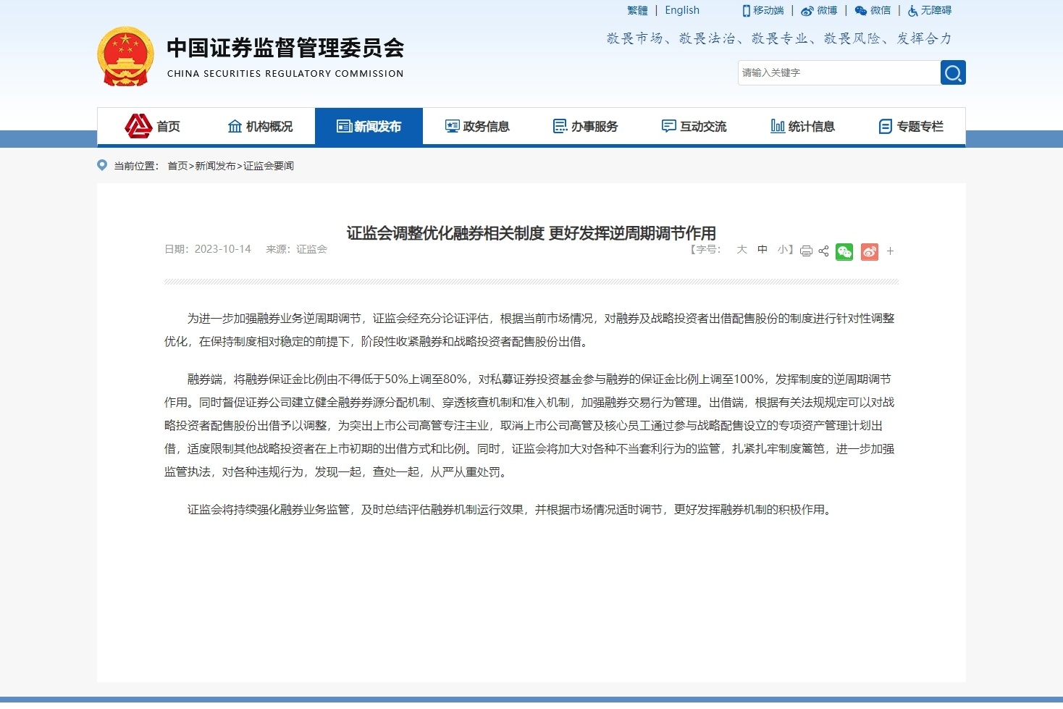Click the keyword search input field

[x=838, y=73]
